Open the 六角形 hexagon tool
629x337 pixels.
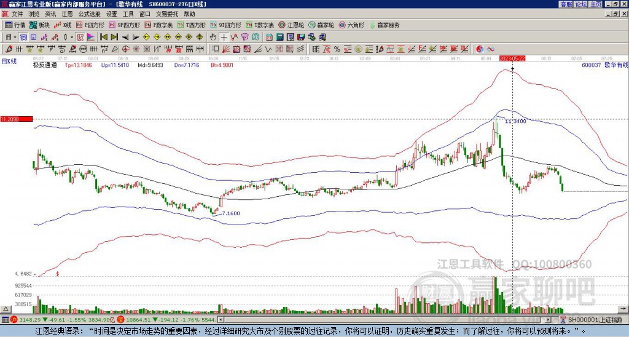pos(351,25)
